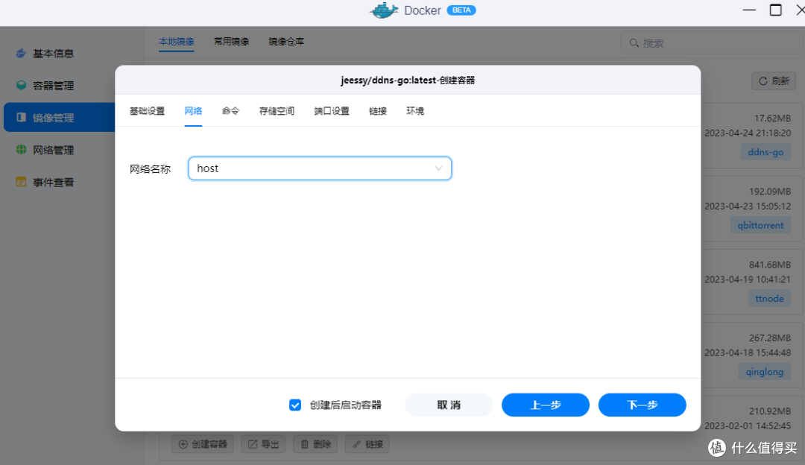Switch to the 镜像仓库 tab
805x465 pixels.
tap(285, 42)
